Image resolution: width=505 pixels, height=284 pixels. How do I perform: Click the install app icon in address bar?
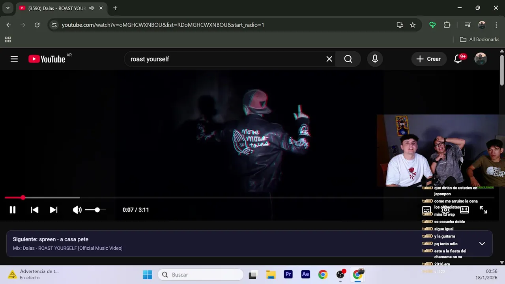tap(400, 25)
